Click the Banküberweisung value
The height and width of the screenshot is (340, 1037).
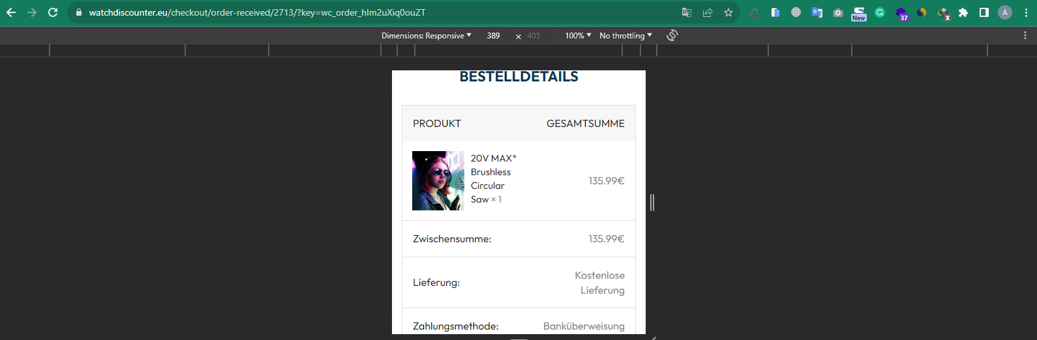click(x=584, y=326)
